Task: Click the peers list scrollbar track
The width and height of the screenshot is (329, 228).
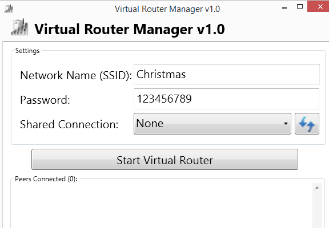Action: [317, 210]
